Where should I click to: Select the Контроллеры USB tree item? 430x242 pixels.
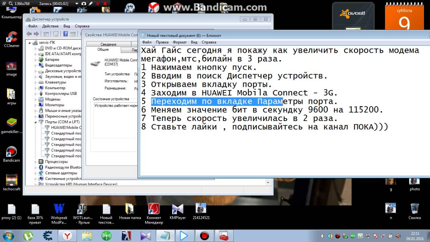point(61,94)
